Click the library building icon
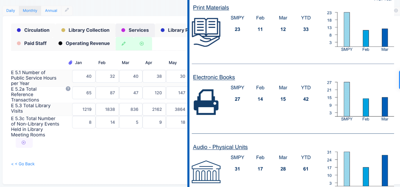The height and width of the screenshot is (187, 400). [x=206, y=172]
